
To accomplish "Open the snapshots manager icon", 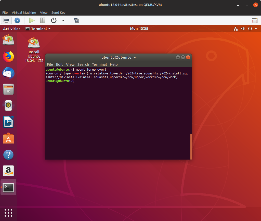I will click(x=76, y=20).
